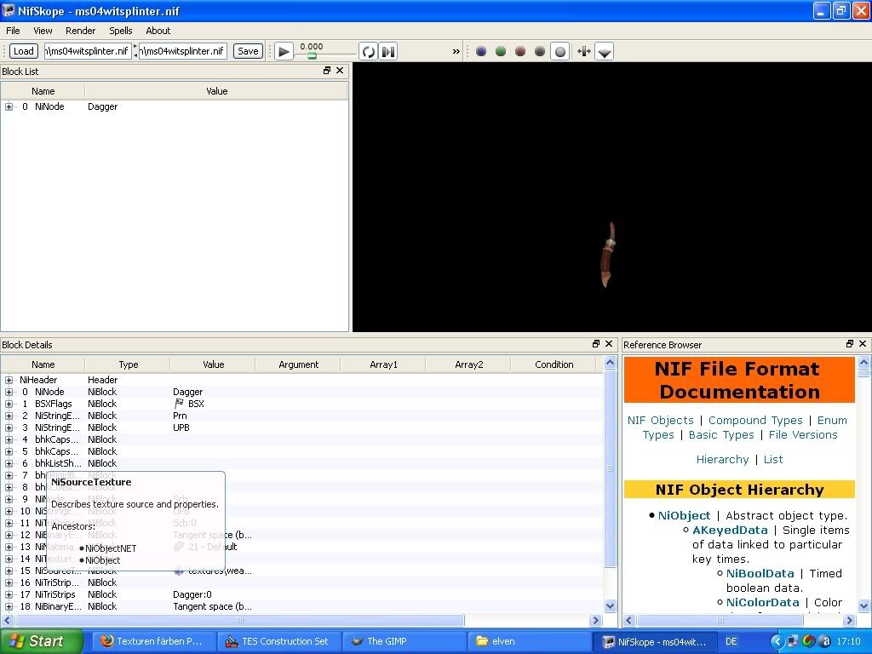Open the Render menu
872x654 pixels.
coord(81,31)
